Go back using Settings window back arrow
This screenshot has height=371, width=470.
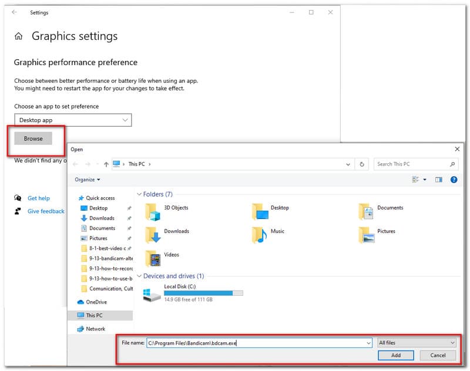pyautogui.click(x=14, y=12)
